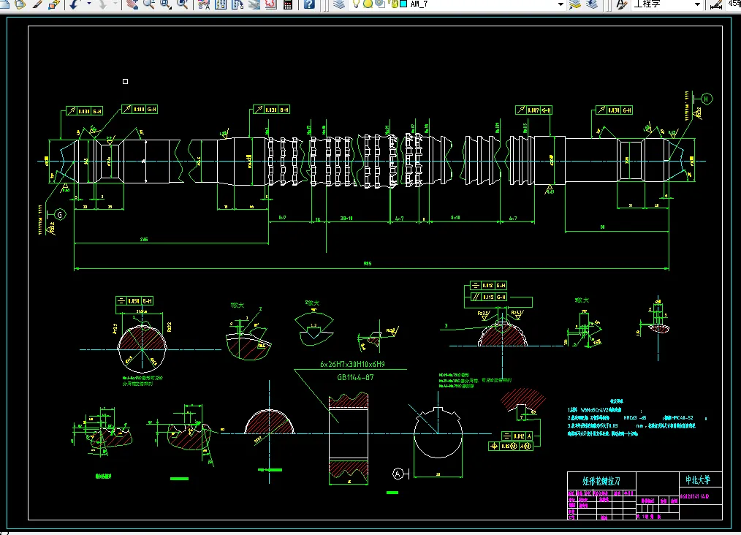This screenshot has width=741, height=535.
Task: Launch the QuickCalc calculator icon
Action: [x=287, y=4]
